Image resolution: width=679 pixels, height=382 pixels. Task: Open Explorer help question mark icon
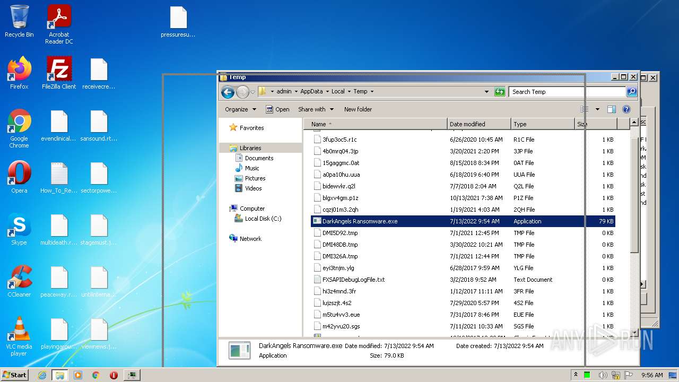click(626, 109)
